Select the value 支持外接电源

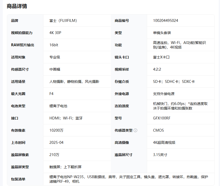(x=164, y=94)
